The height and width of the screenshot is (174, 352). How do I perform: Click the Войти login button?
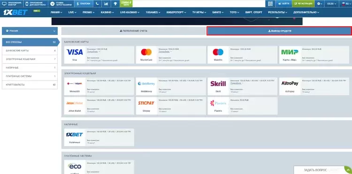point(283,4)
